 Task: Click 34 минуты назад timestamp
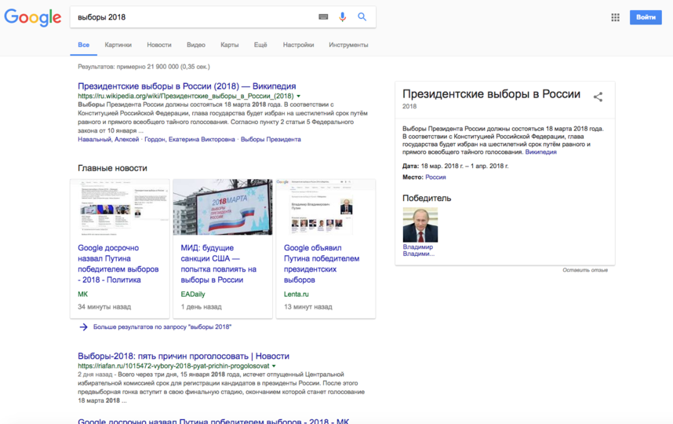(x=104, y=307)
